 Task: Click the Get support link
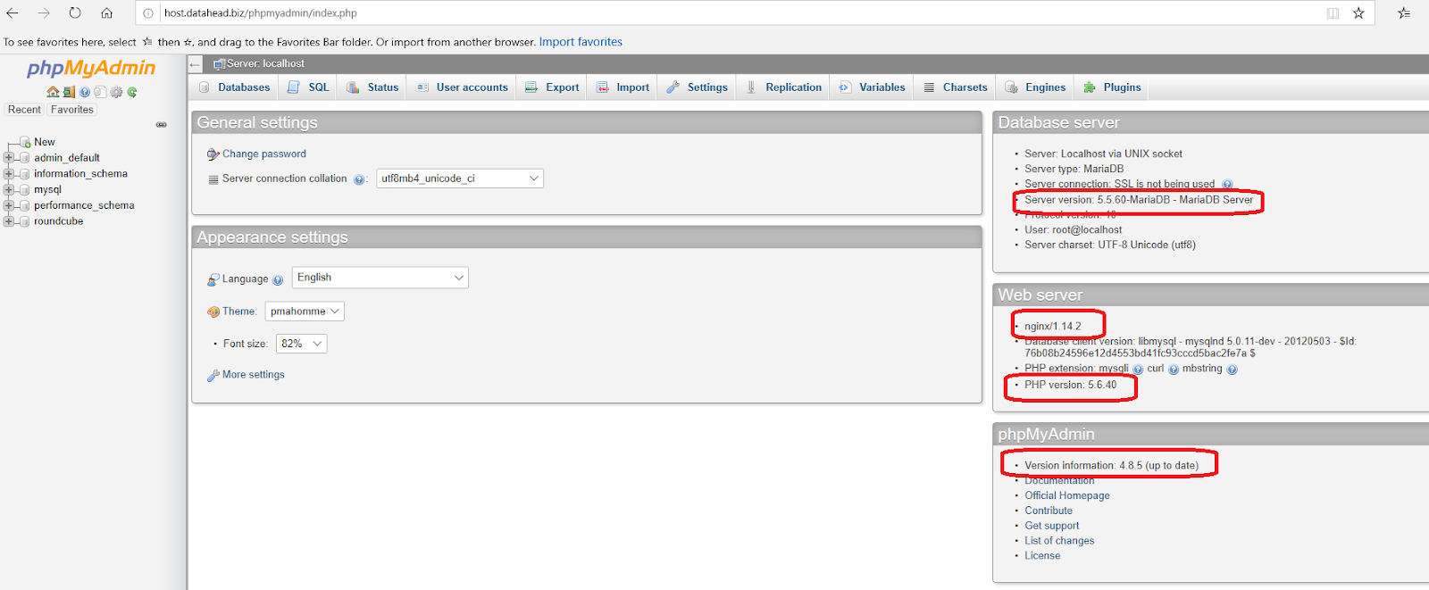pyautogui.click(x=1052, y=526)
